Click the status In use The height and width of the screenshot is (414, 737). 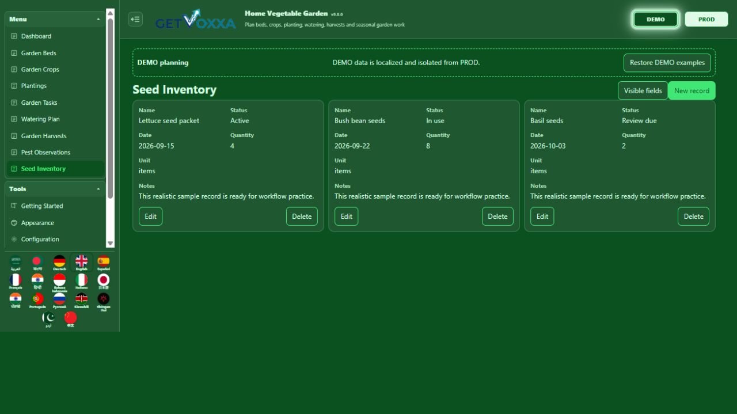[x=435, y=121]
